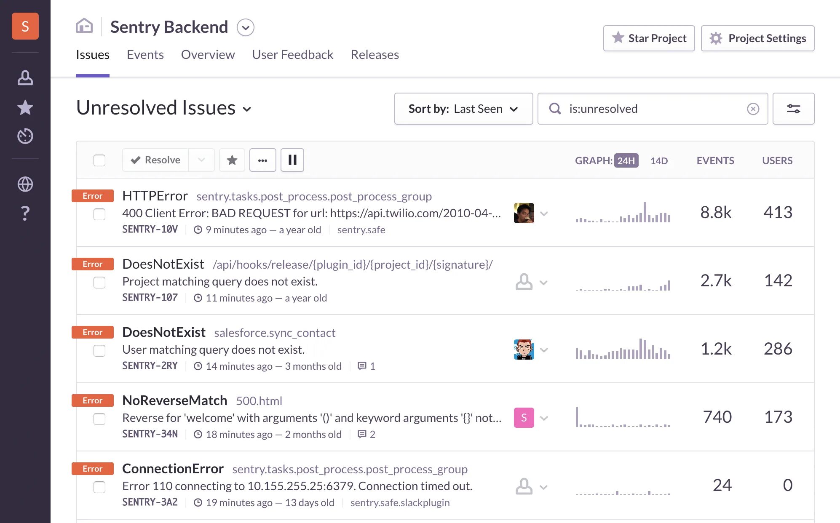Screen dimensions: 840x523
Task: Check the select-all issues checkbox
Action: point(99,160)
